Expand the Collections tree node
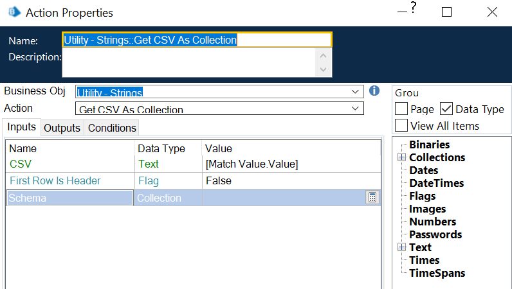This screenshot has width=512, height=289. pyautogui.click(x=401, y=157)
